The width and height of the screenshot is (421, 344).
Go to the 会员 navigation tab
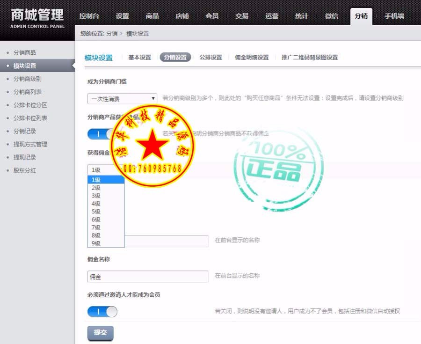[212, 16]
